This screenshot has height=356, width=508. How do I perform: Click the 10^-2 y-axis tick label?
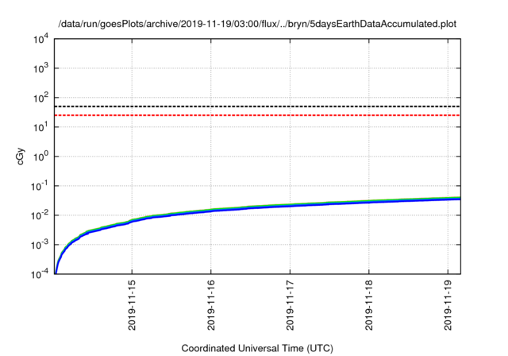click(40, 215)
